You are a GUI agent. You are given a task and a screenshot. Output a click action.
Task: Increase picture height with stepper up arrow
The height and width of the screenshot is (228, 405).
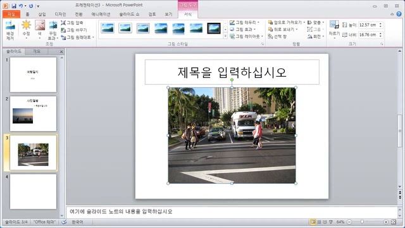pyautogui.click(x=380, y=23)
